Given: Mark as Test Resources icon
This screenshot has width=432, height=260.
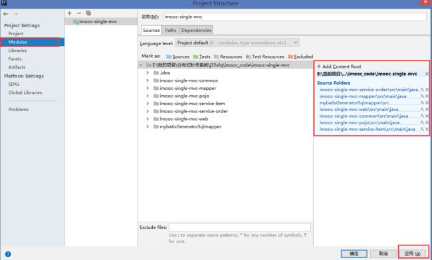Looking at the screenshot, I should (249, 57).
